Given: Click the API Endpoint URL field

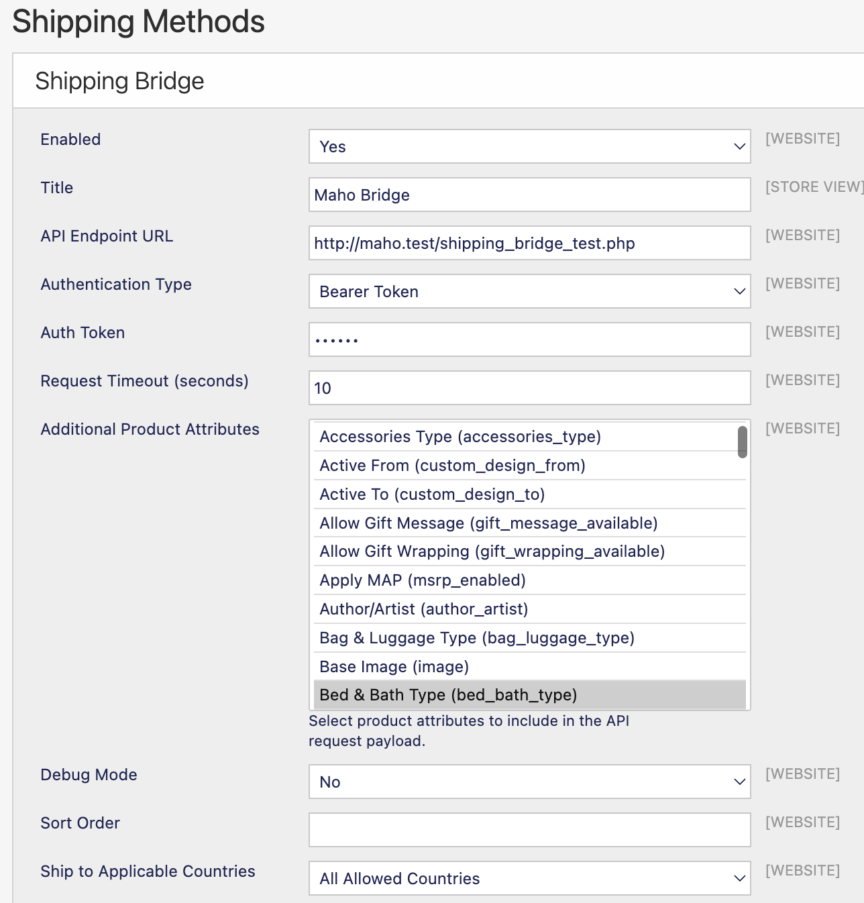Looking at the screenshot, I should click(529, 243).
